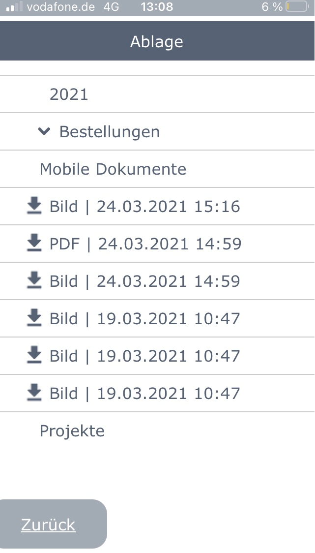Tap the Ablage header title
The width and height of the screenshot is (315, 553).
pyautogui.click(x=157, y=42)
